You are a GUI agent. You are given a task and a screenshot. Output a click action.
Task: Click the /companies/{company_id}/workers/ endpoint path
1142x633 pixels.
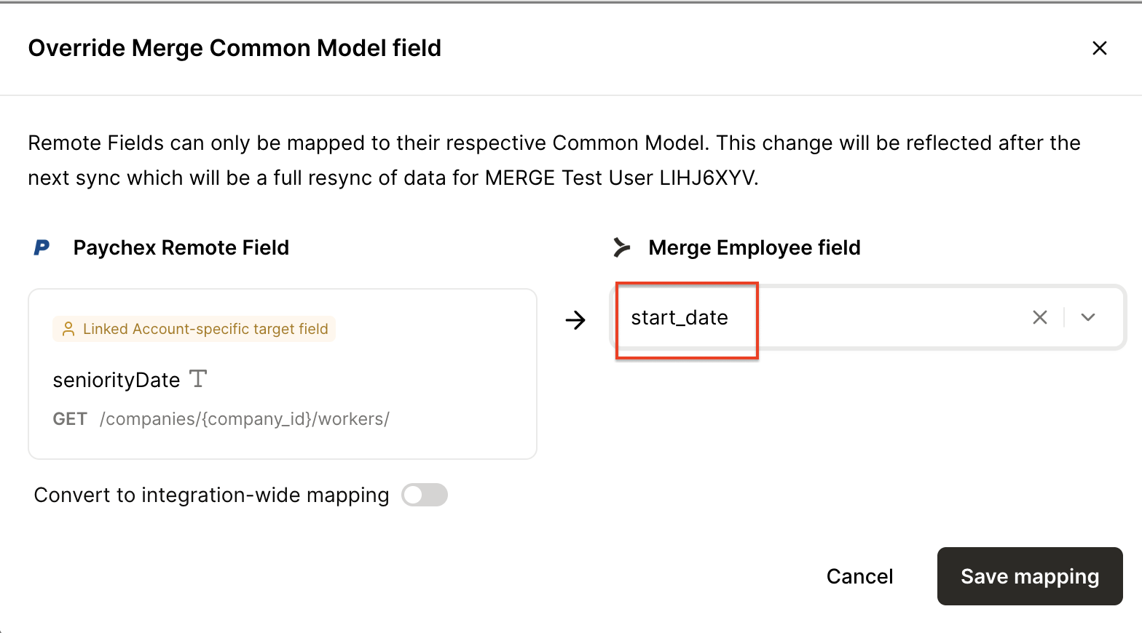click(x=245, y=419)
